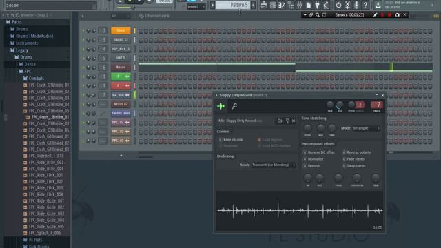This screenshot has height=248, width=441.
Task: Open the channel filter All dropdown
Action: tap(120, 16)
